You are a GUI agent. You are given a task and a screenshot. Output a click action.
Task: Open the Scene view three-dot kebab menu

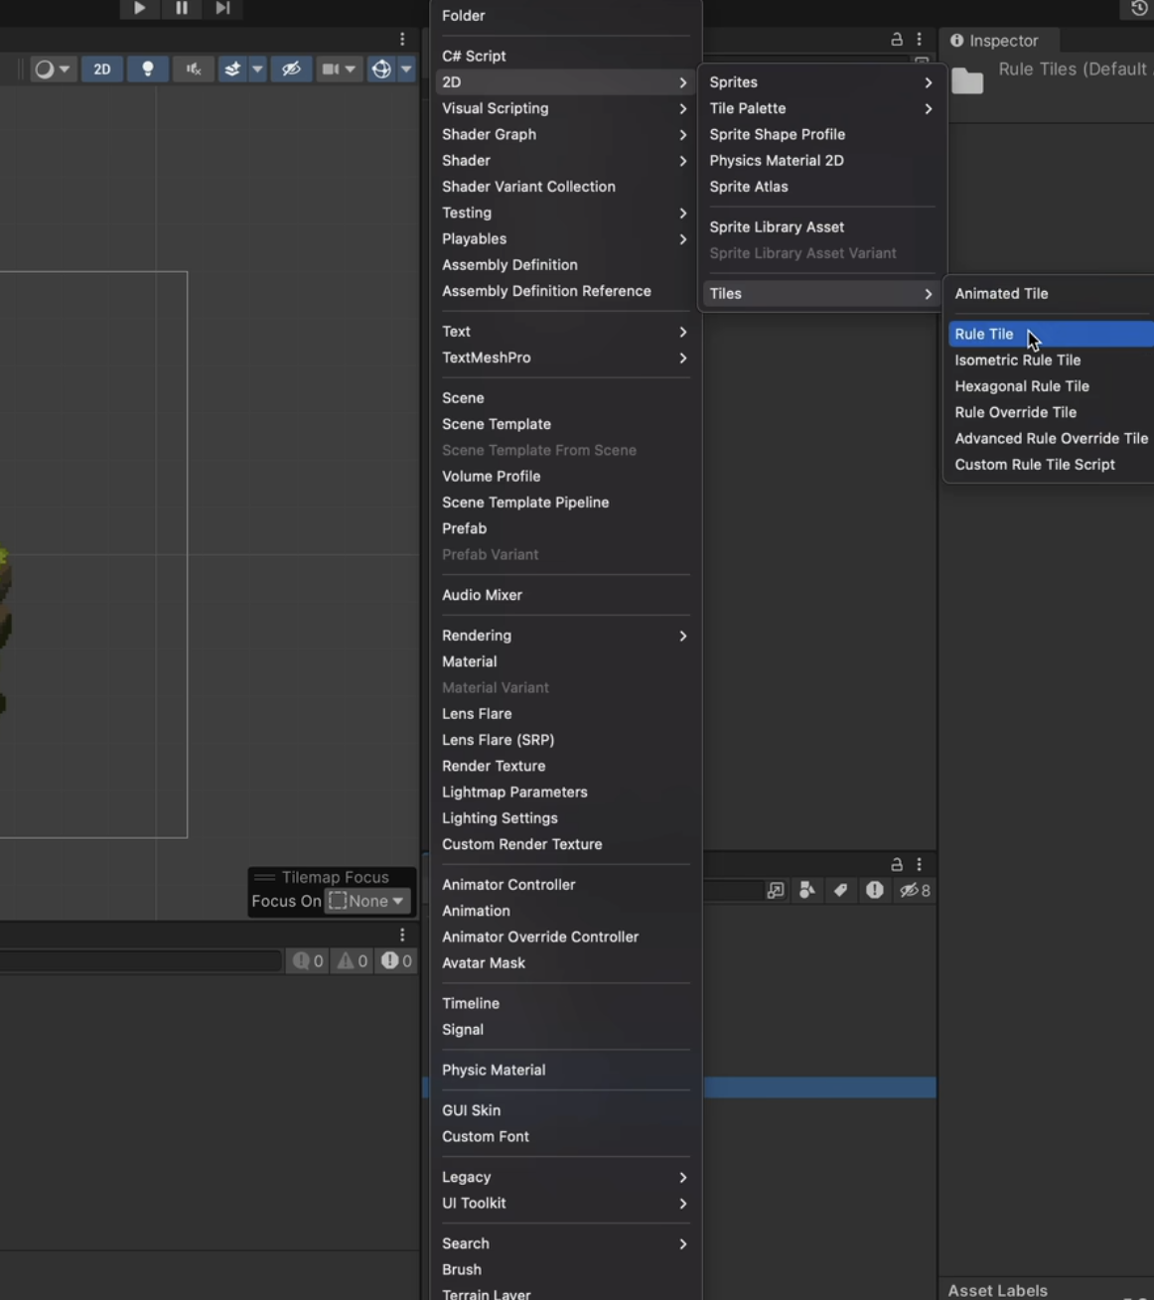(x=402, y=38)
